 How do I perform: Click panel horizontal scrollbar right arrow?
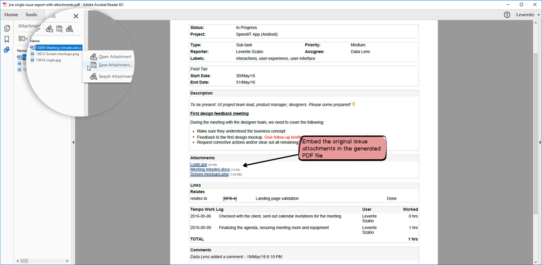(67, 261)
